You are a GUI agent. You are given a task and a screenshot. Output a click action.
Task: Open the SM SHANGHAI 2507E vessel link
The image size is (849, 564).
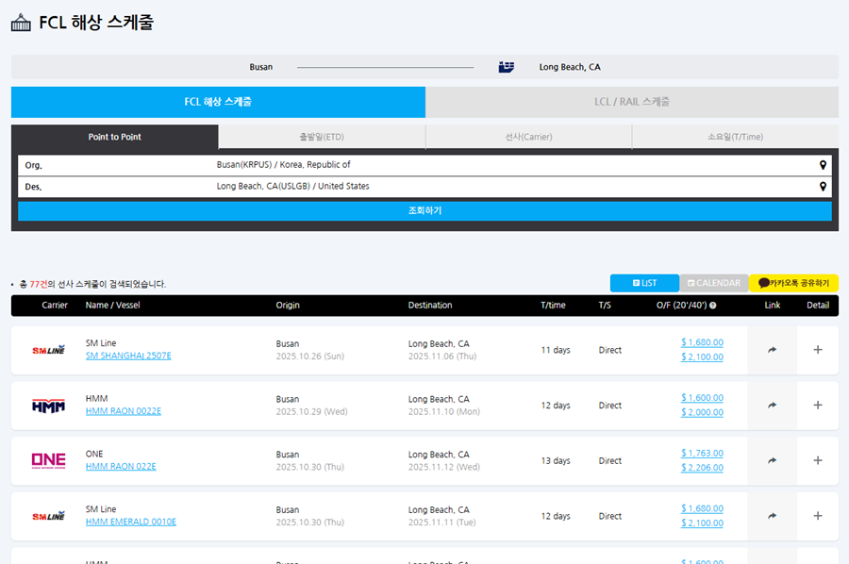[128, 357]
